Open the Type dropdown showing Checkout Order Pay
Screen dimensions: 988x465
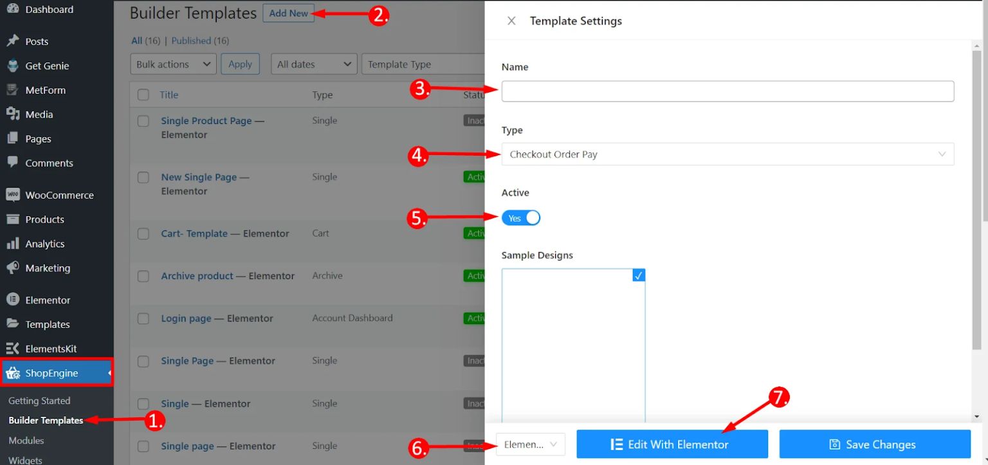727,154
